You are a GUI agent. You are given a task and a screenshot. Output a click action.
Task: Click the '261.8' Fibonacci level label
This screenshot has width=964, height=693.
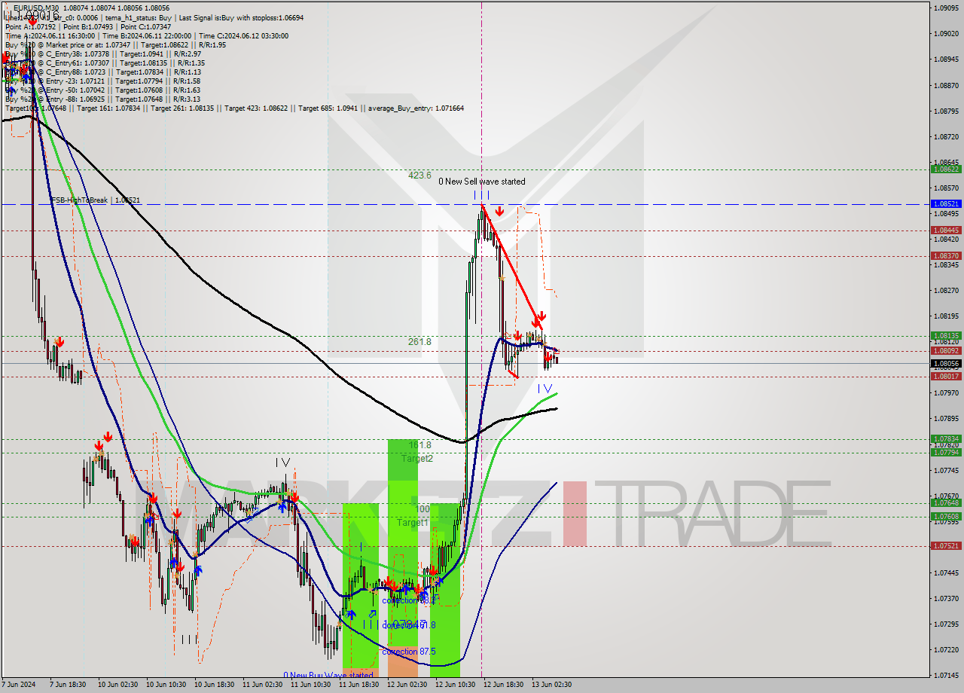click(x=419, y=341)
